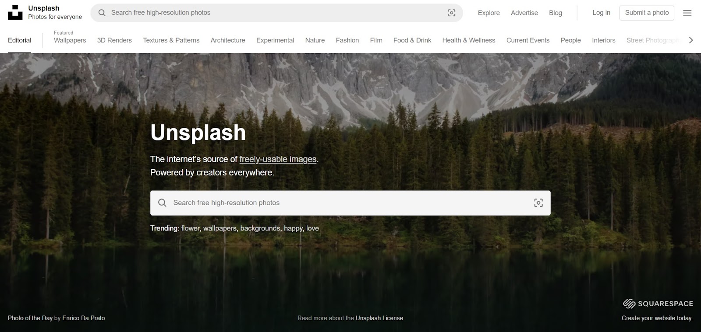701x332 pixels.
Task: Open the People category
Action: coord(570,40)
